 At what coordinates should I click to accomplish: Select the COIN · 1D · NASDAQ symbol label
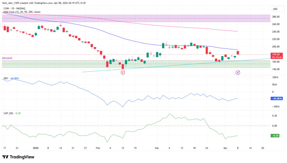(15, 8)
